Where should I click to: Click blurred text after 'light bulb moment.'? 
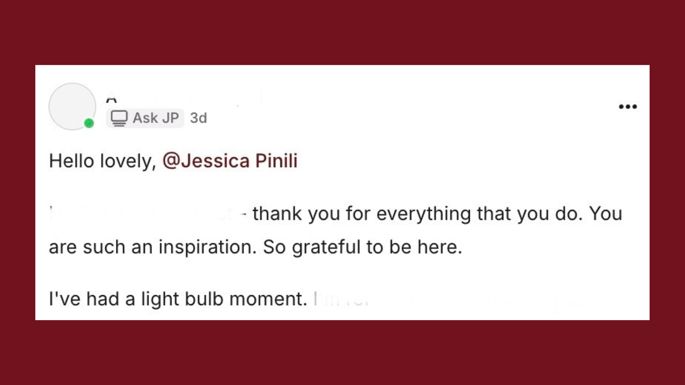click(446, 299)
